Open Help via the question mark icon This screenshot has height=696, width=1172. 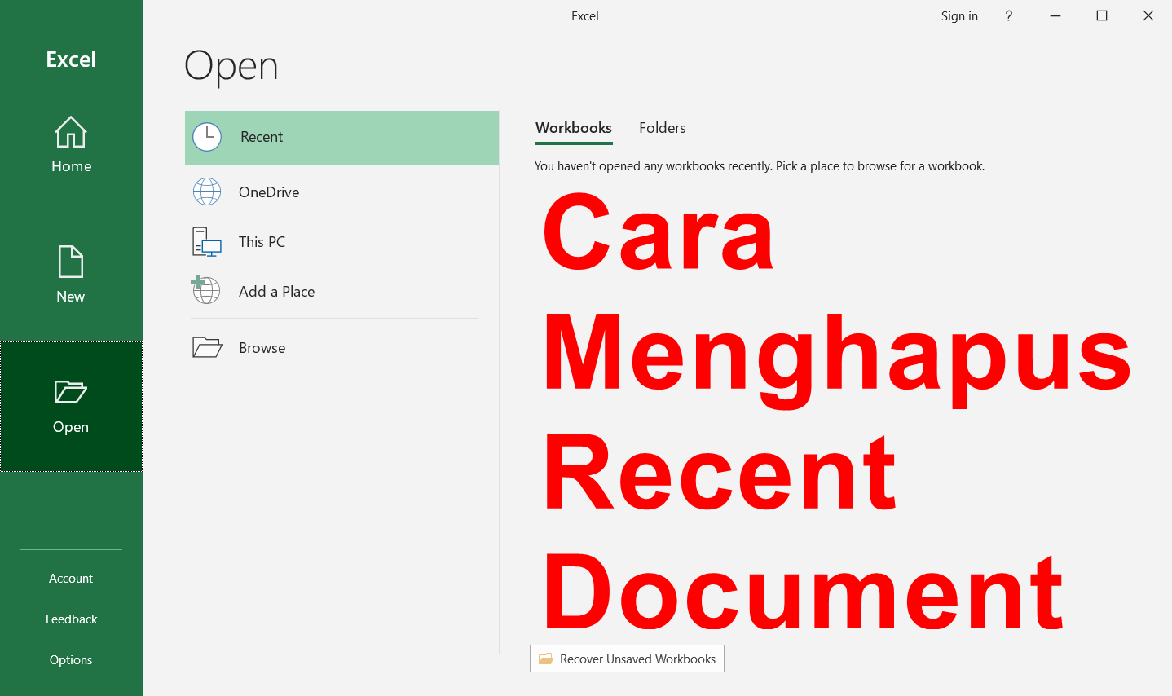(1008, 15)
